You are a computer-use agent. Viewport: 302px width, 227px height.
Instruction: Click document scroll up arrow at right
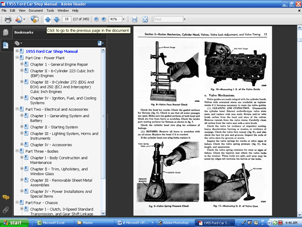(299, 28)
